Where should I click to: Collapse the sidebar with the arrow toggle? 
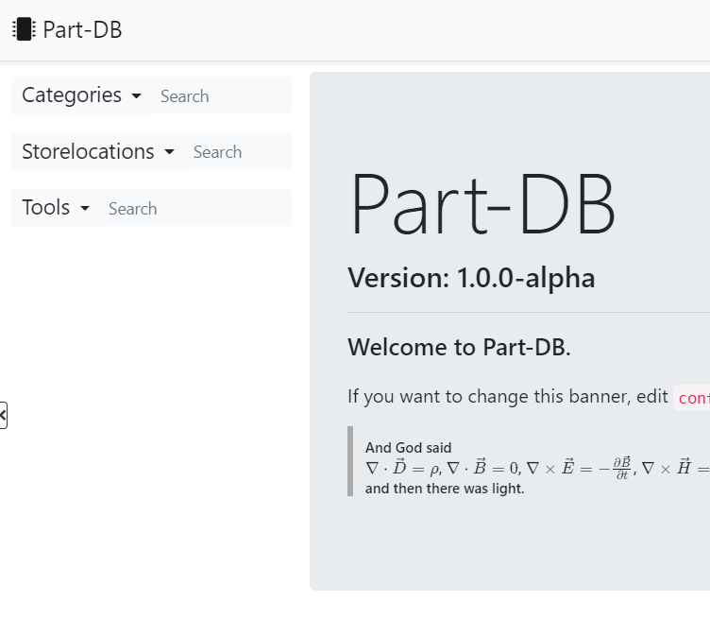coord(3,415)
